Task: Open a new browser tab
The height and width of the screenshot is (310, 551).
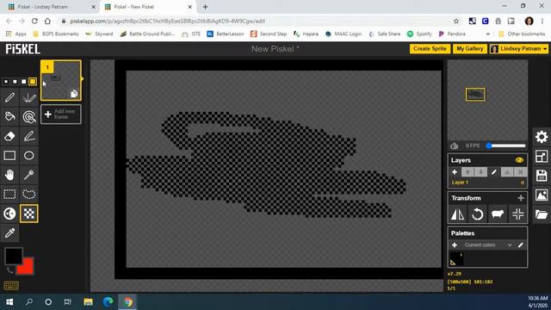Action: point(205,7)
